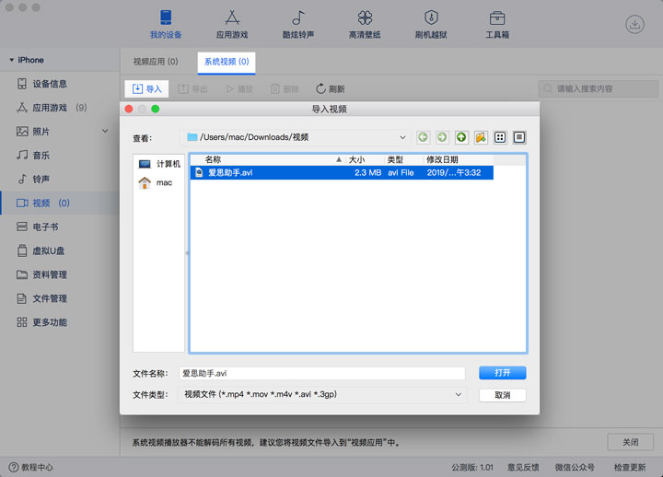
Task: Click the Cancel (取消) button
Action: 503,395
